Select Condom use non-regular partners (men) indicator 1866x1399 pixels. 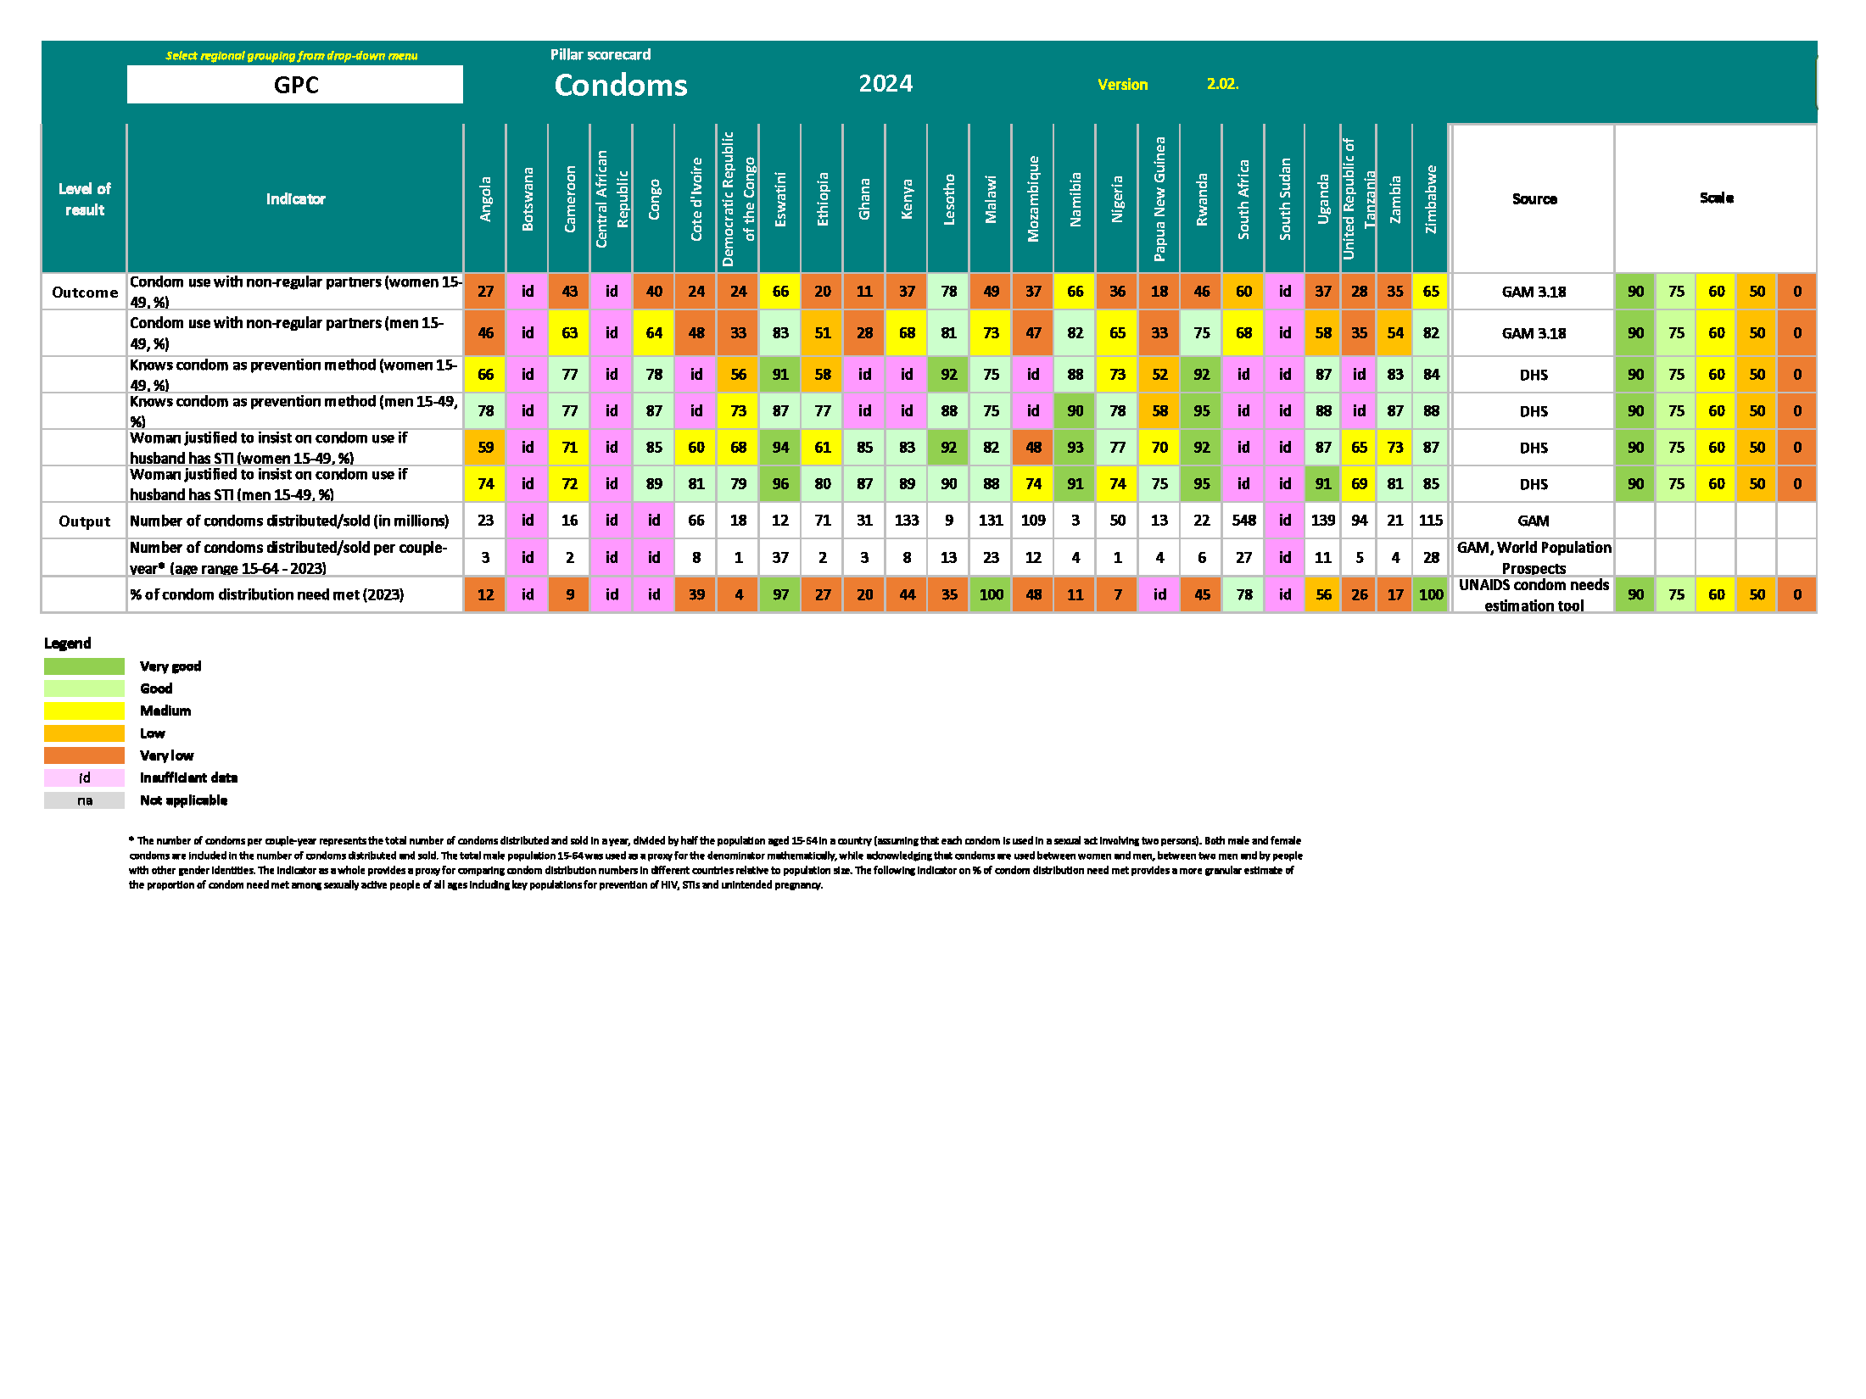coord(295,333)
